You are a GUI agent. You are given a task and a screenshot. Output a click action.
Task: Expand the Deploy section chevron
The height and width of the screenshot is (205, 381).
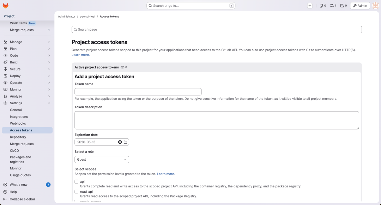(x=49, y=76)
